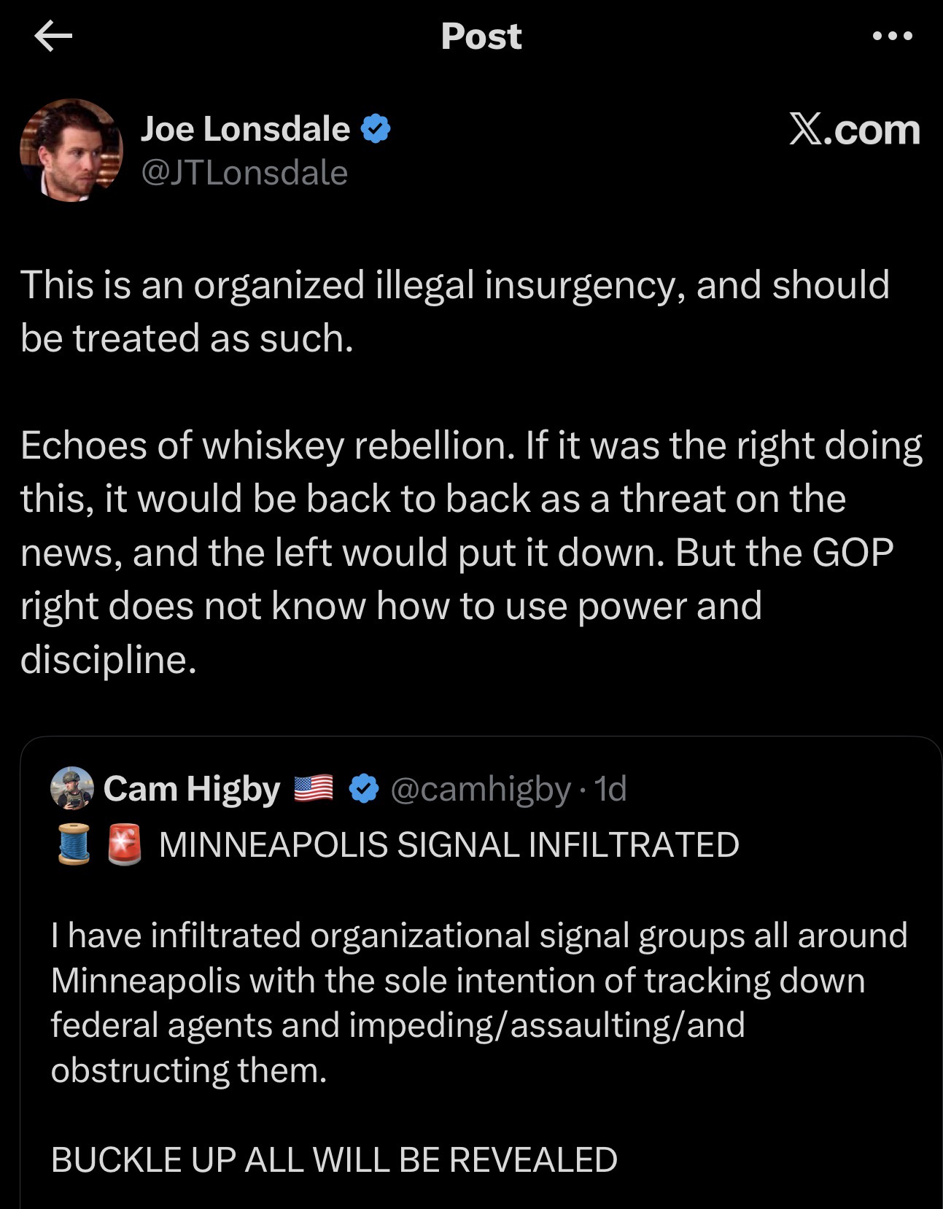
Task: Go back using the left arrow
Action: click(53, 36)
